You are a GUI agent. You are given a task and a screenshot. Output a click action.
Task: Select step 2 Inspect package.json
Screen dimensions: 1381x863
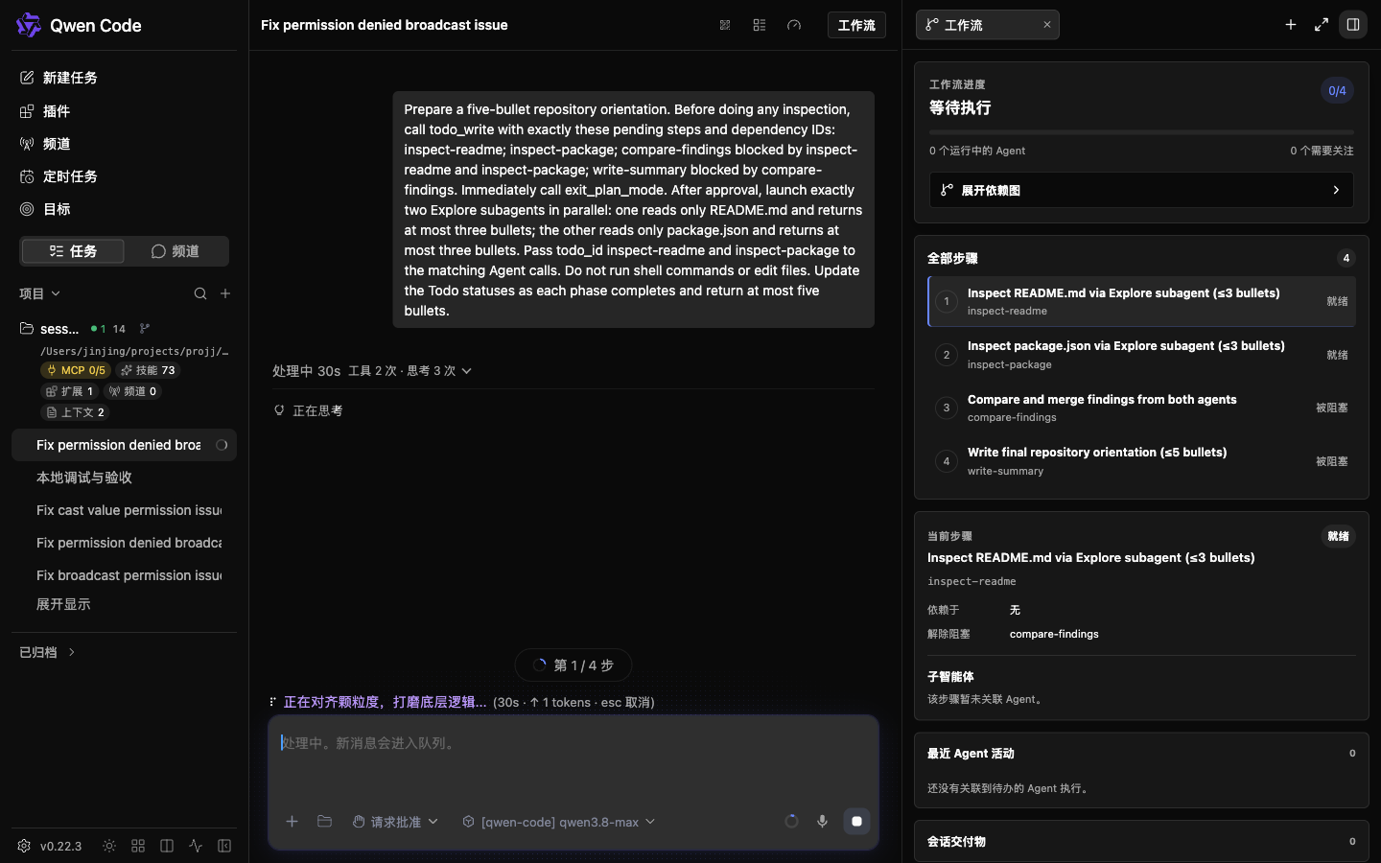(1141, 355)
